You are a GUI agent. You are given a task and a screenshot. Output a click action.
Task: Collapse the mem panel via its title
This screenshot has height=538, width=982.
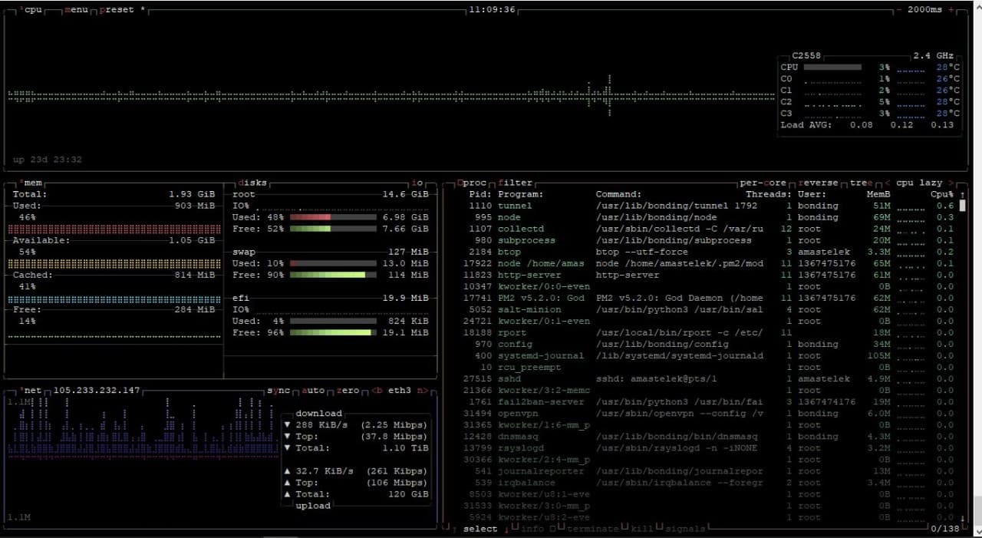pyautogui.click(x=34, y=183)
